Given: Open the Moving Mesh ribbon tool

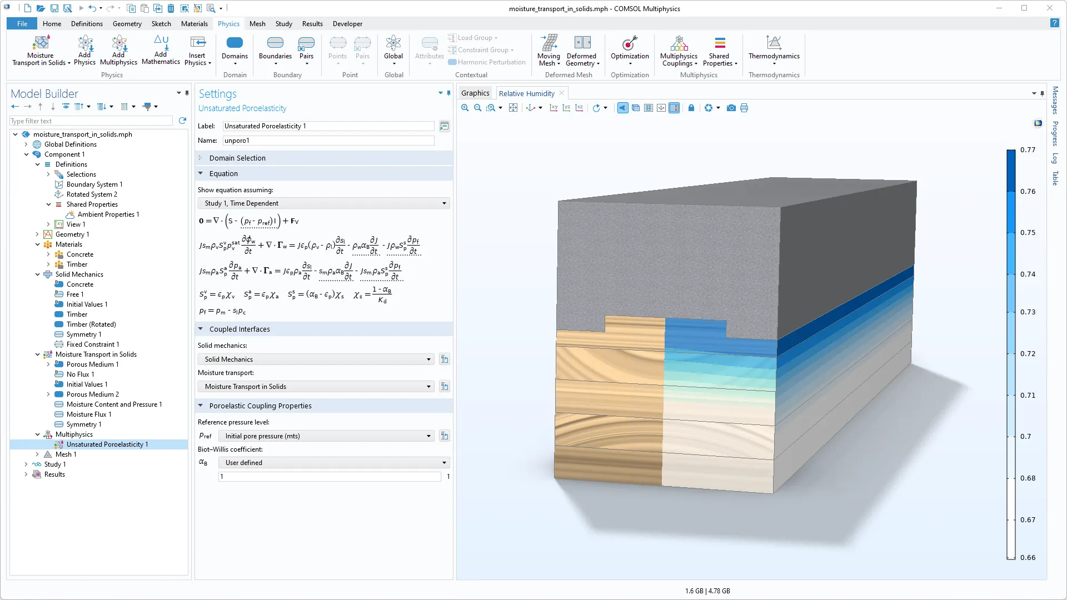Looking at the screenshot, I should tap(549, 50).
